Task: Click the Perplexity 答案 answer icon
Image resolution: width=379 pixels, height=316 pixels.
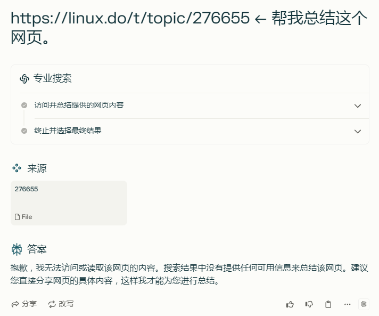Action: click(17, 249)
